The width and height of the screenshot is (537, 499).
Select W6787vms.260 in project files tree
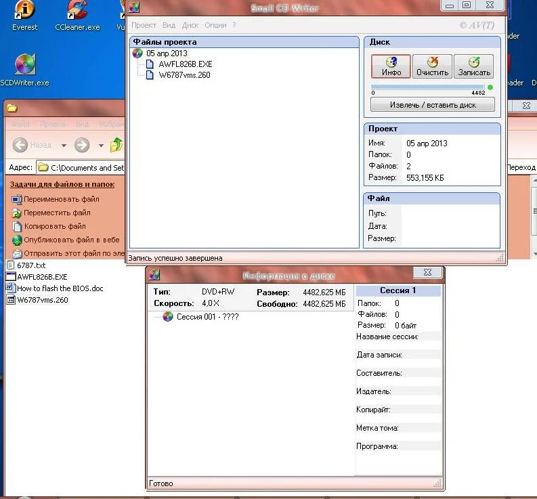(x=185, y=75)
